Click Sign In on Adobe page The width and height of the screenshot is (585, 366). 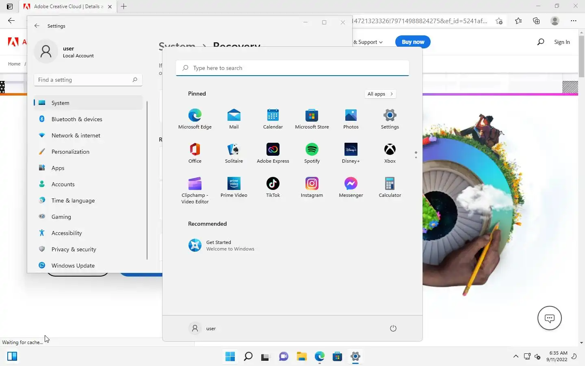(x=562, y=42)
